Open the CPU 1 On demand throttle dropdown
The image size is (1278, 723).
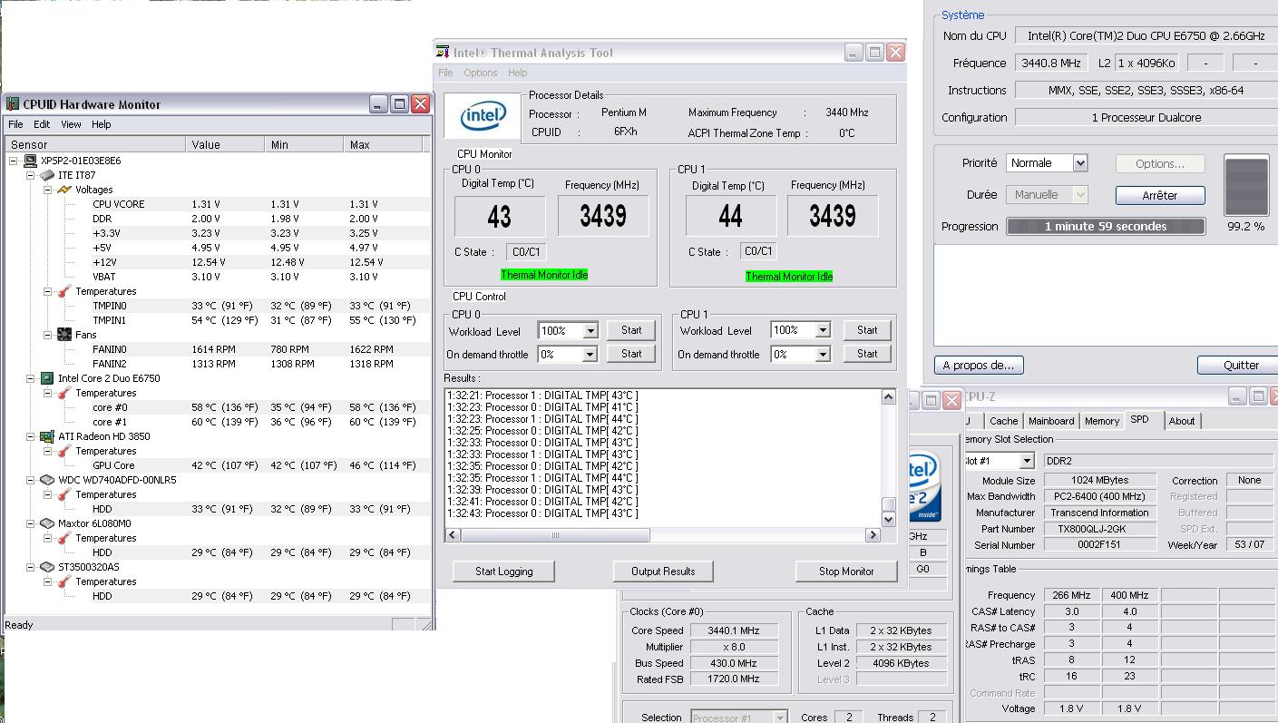[x=822, y=355]
